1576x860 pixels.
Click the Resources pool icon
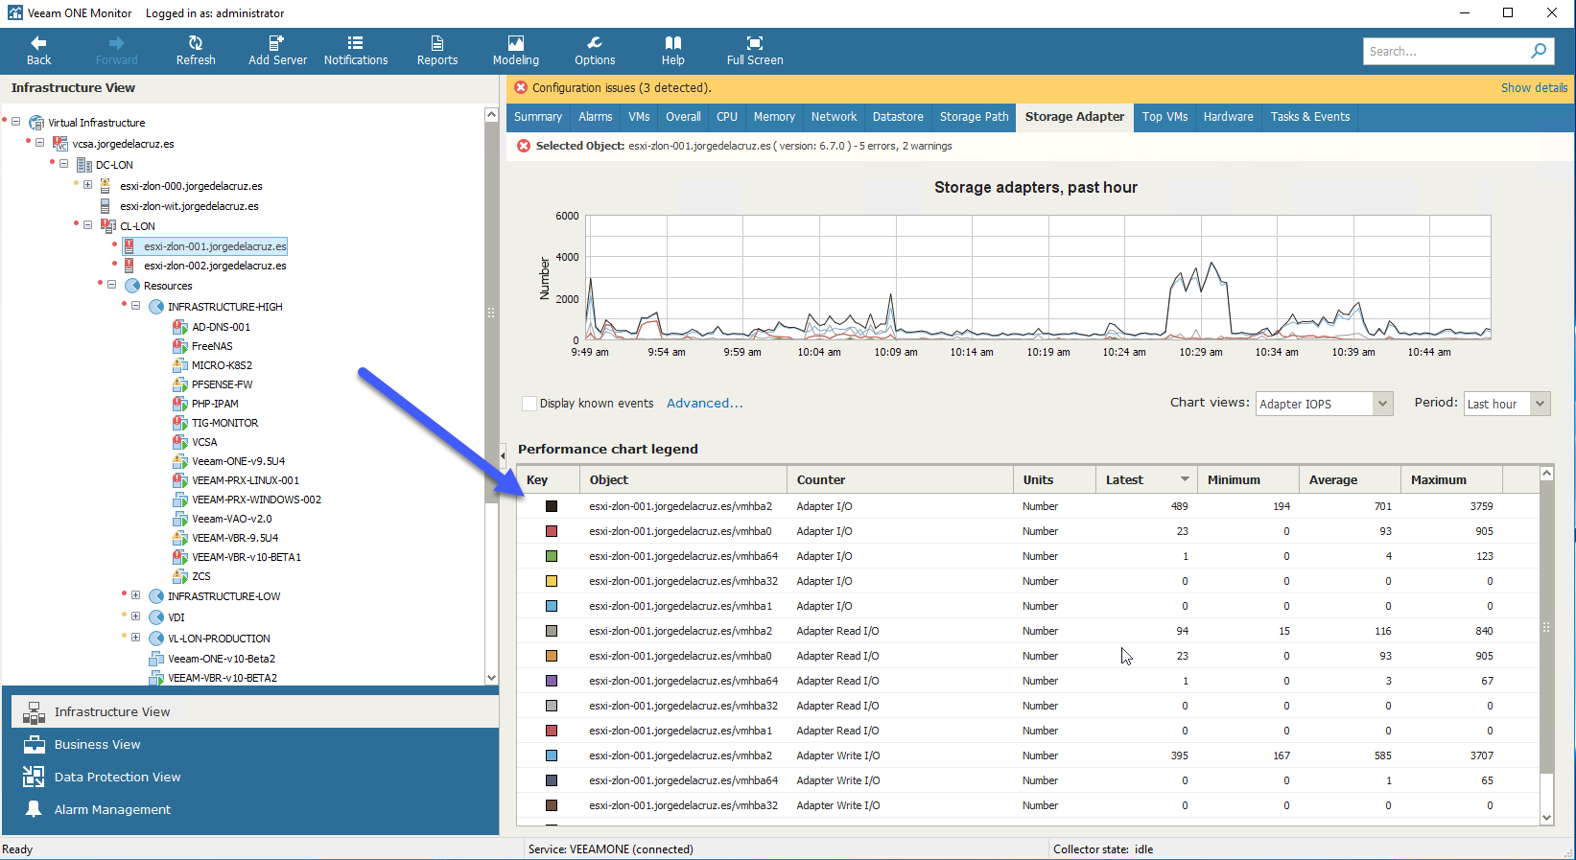(132, 286)
